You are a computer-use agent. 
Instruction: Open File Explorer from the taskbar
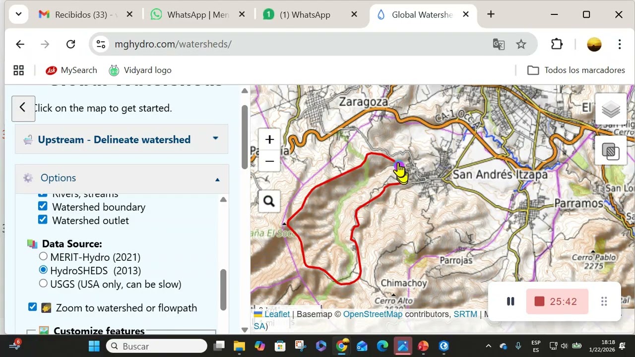coord(239,346)
